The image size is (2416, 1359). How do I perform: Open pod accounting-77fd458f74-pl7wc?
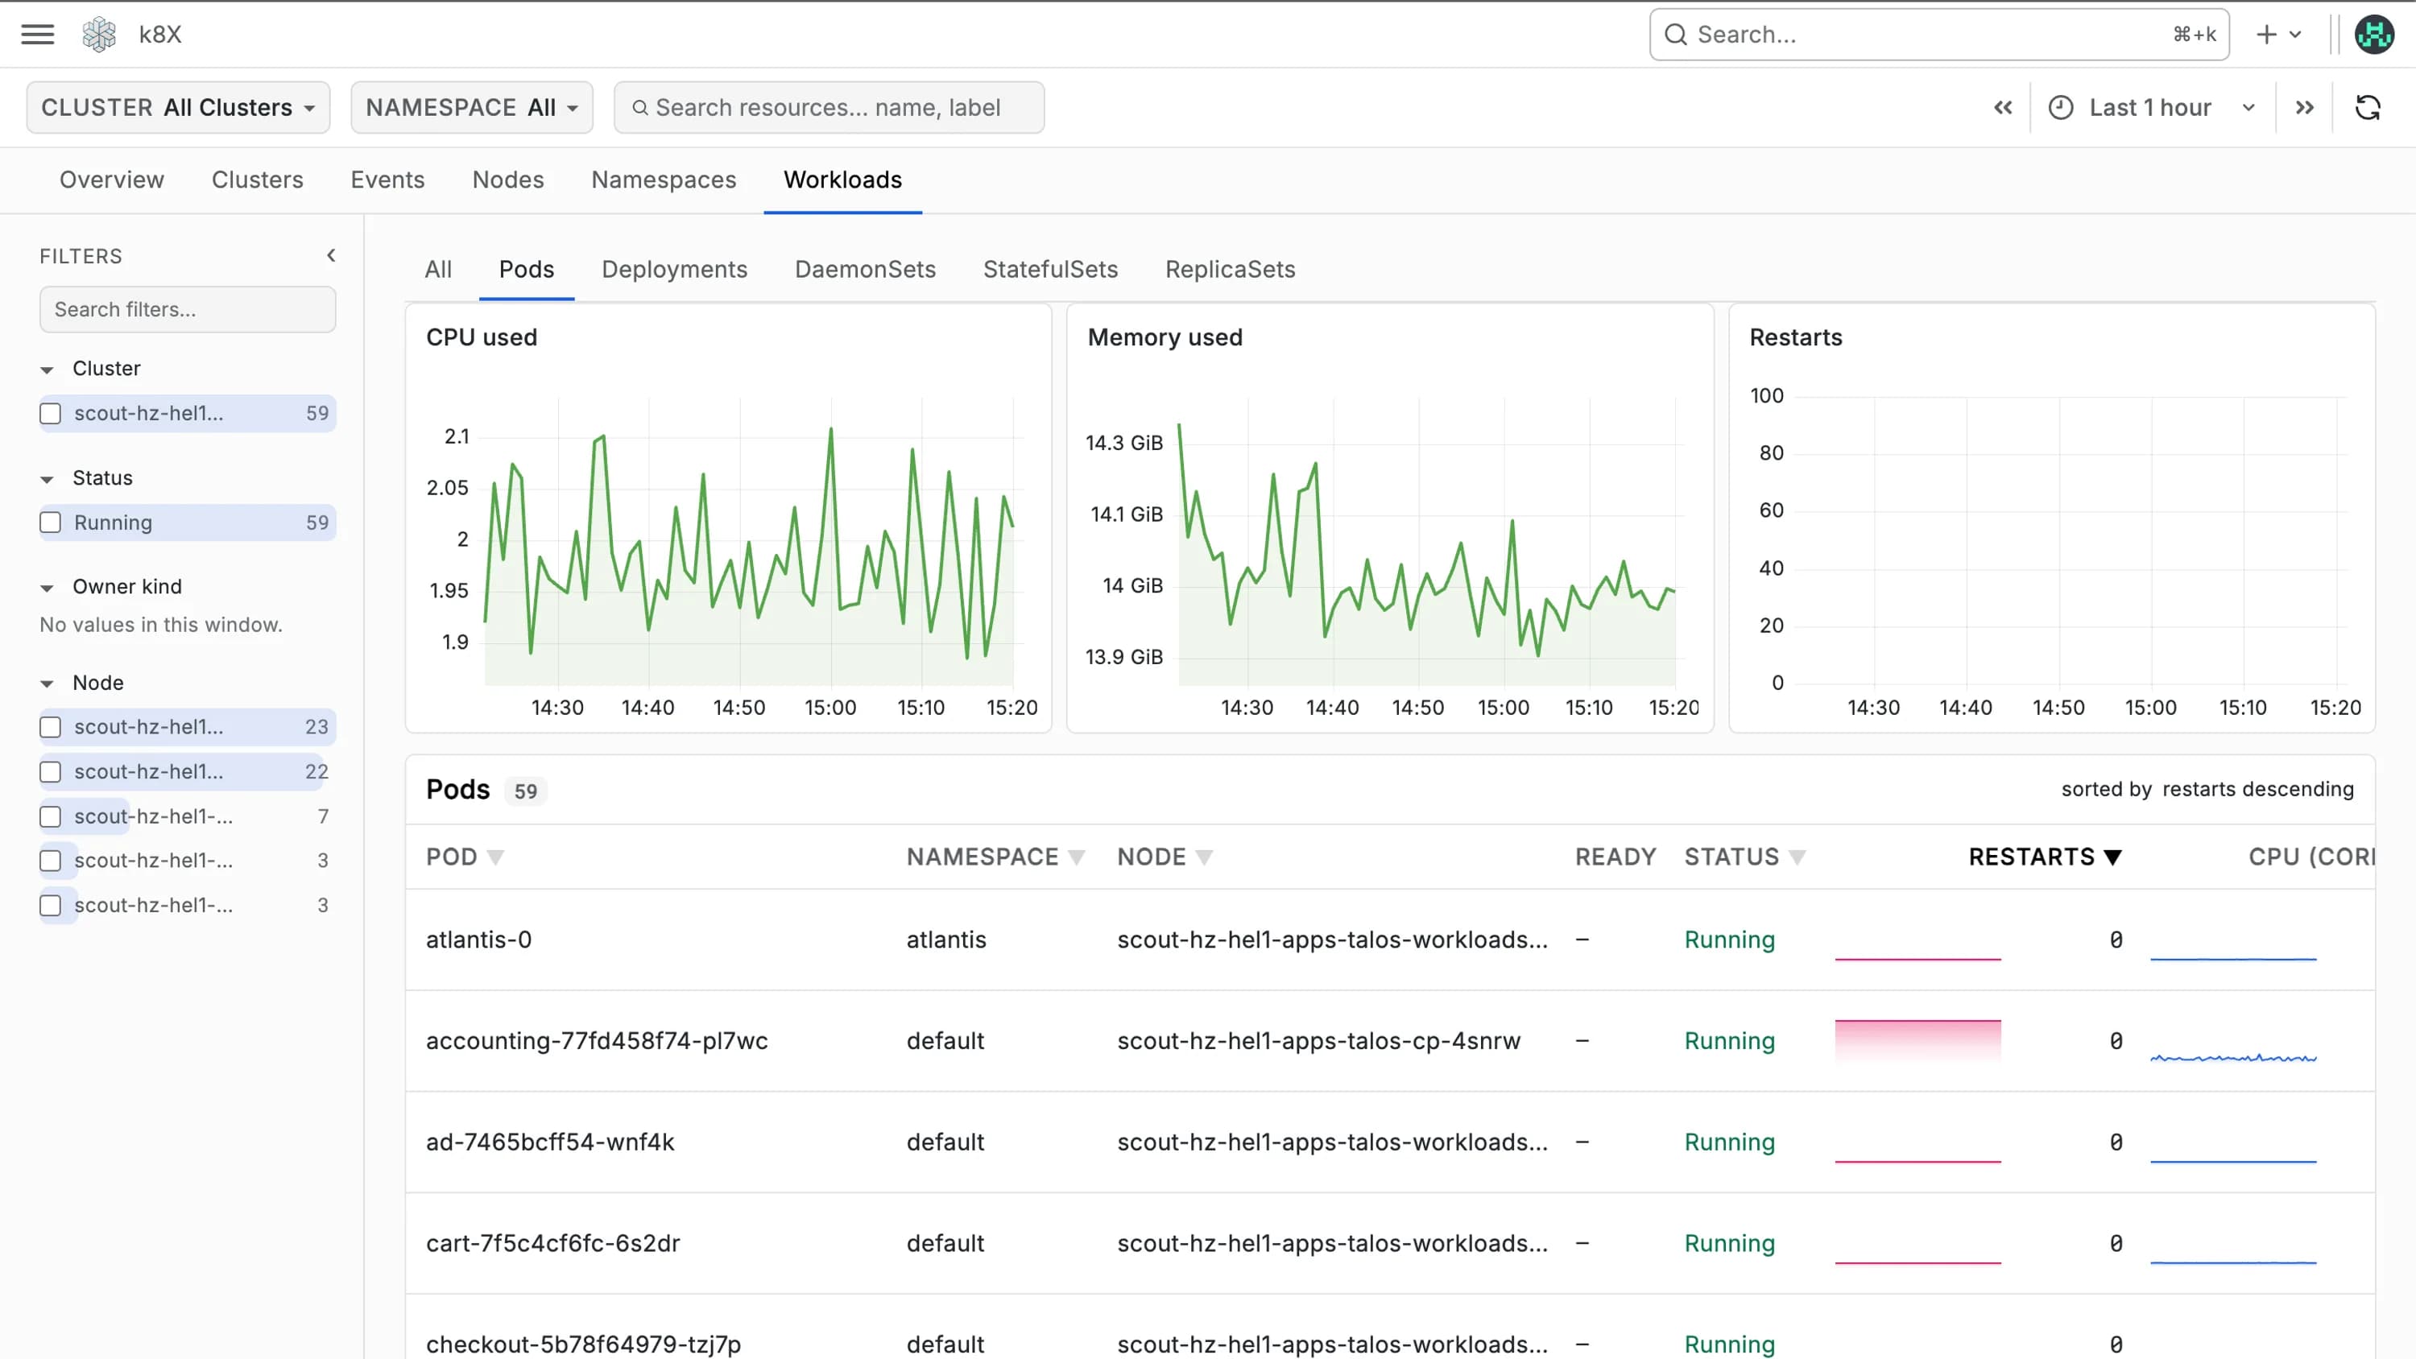(597, 1041)
